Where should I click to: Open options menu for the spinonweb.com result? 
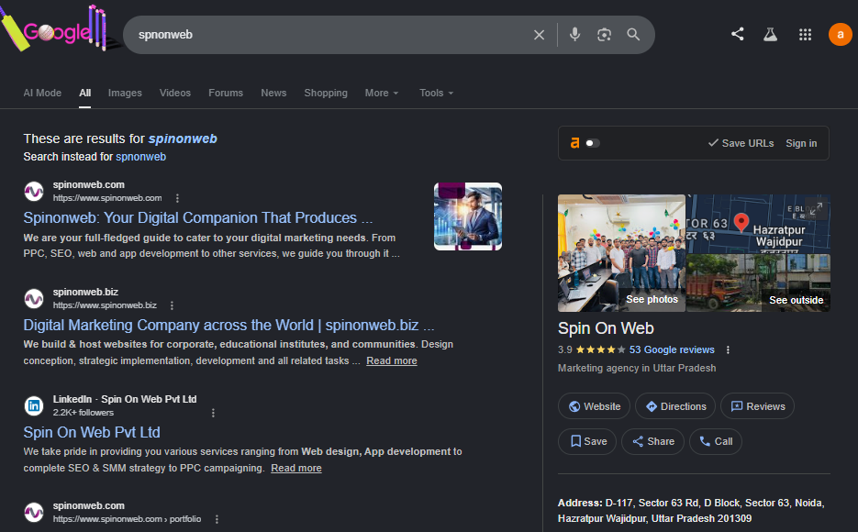click(x=177, y=198)
